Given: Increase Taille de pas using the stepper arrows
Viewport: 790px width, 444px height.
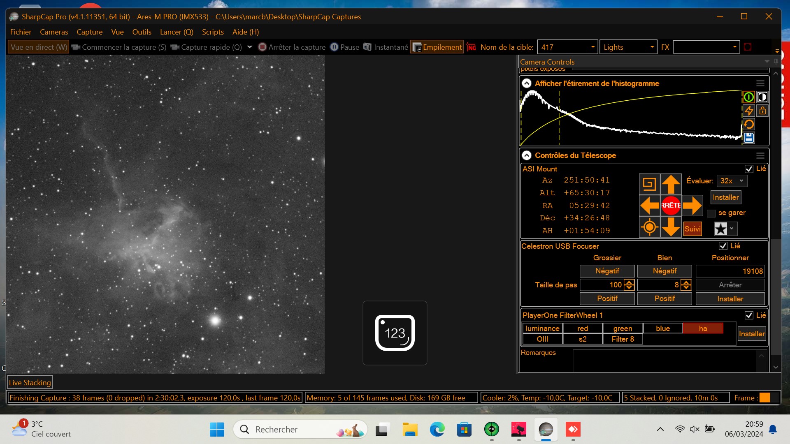Looking at the screenshot, I should (x=629, y=283).
